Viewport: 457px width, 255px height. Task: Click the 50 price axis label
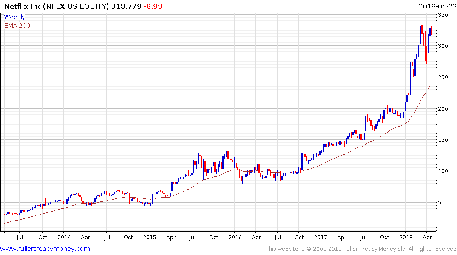point(441,203)
